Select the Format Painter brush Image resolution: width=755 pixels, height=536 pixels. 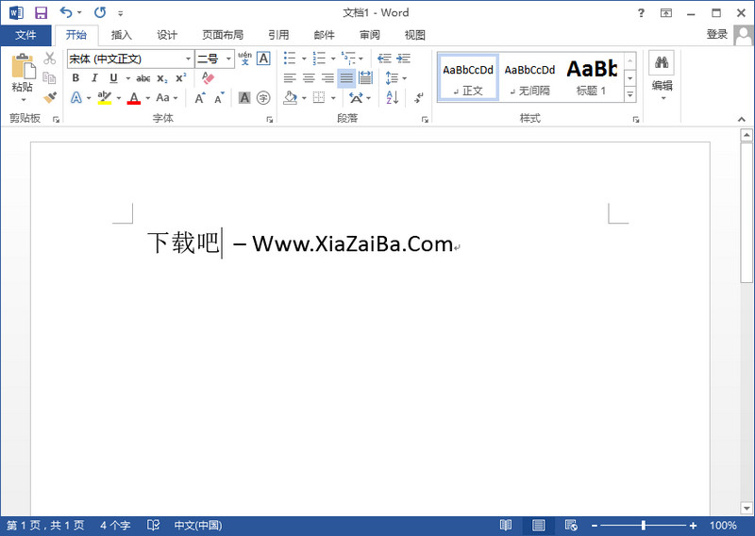point(50,97)
